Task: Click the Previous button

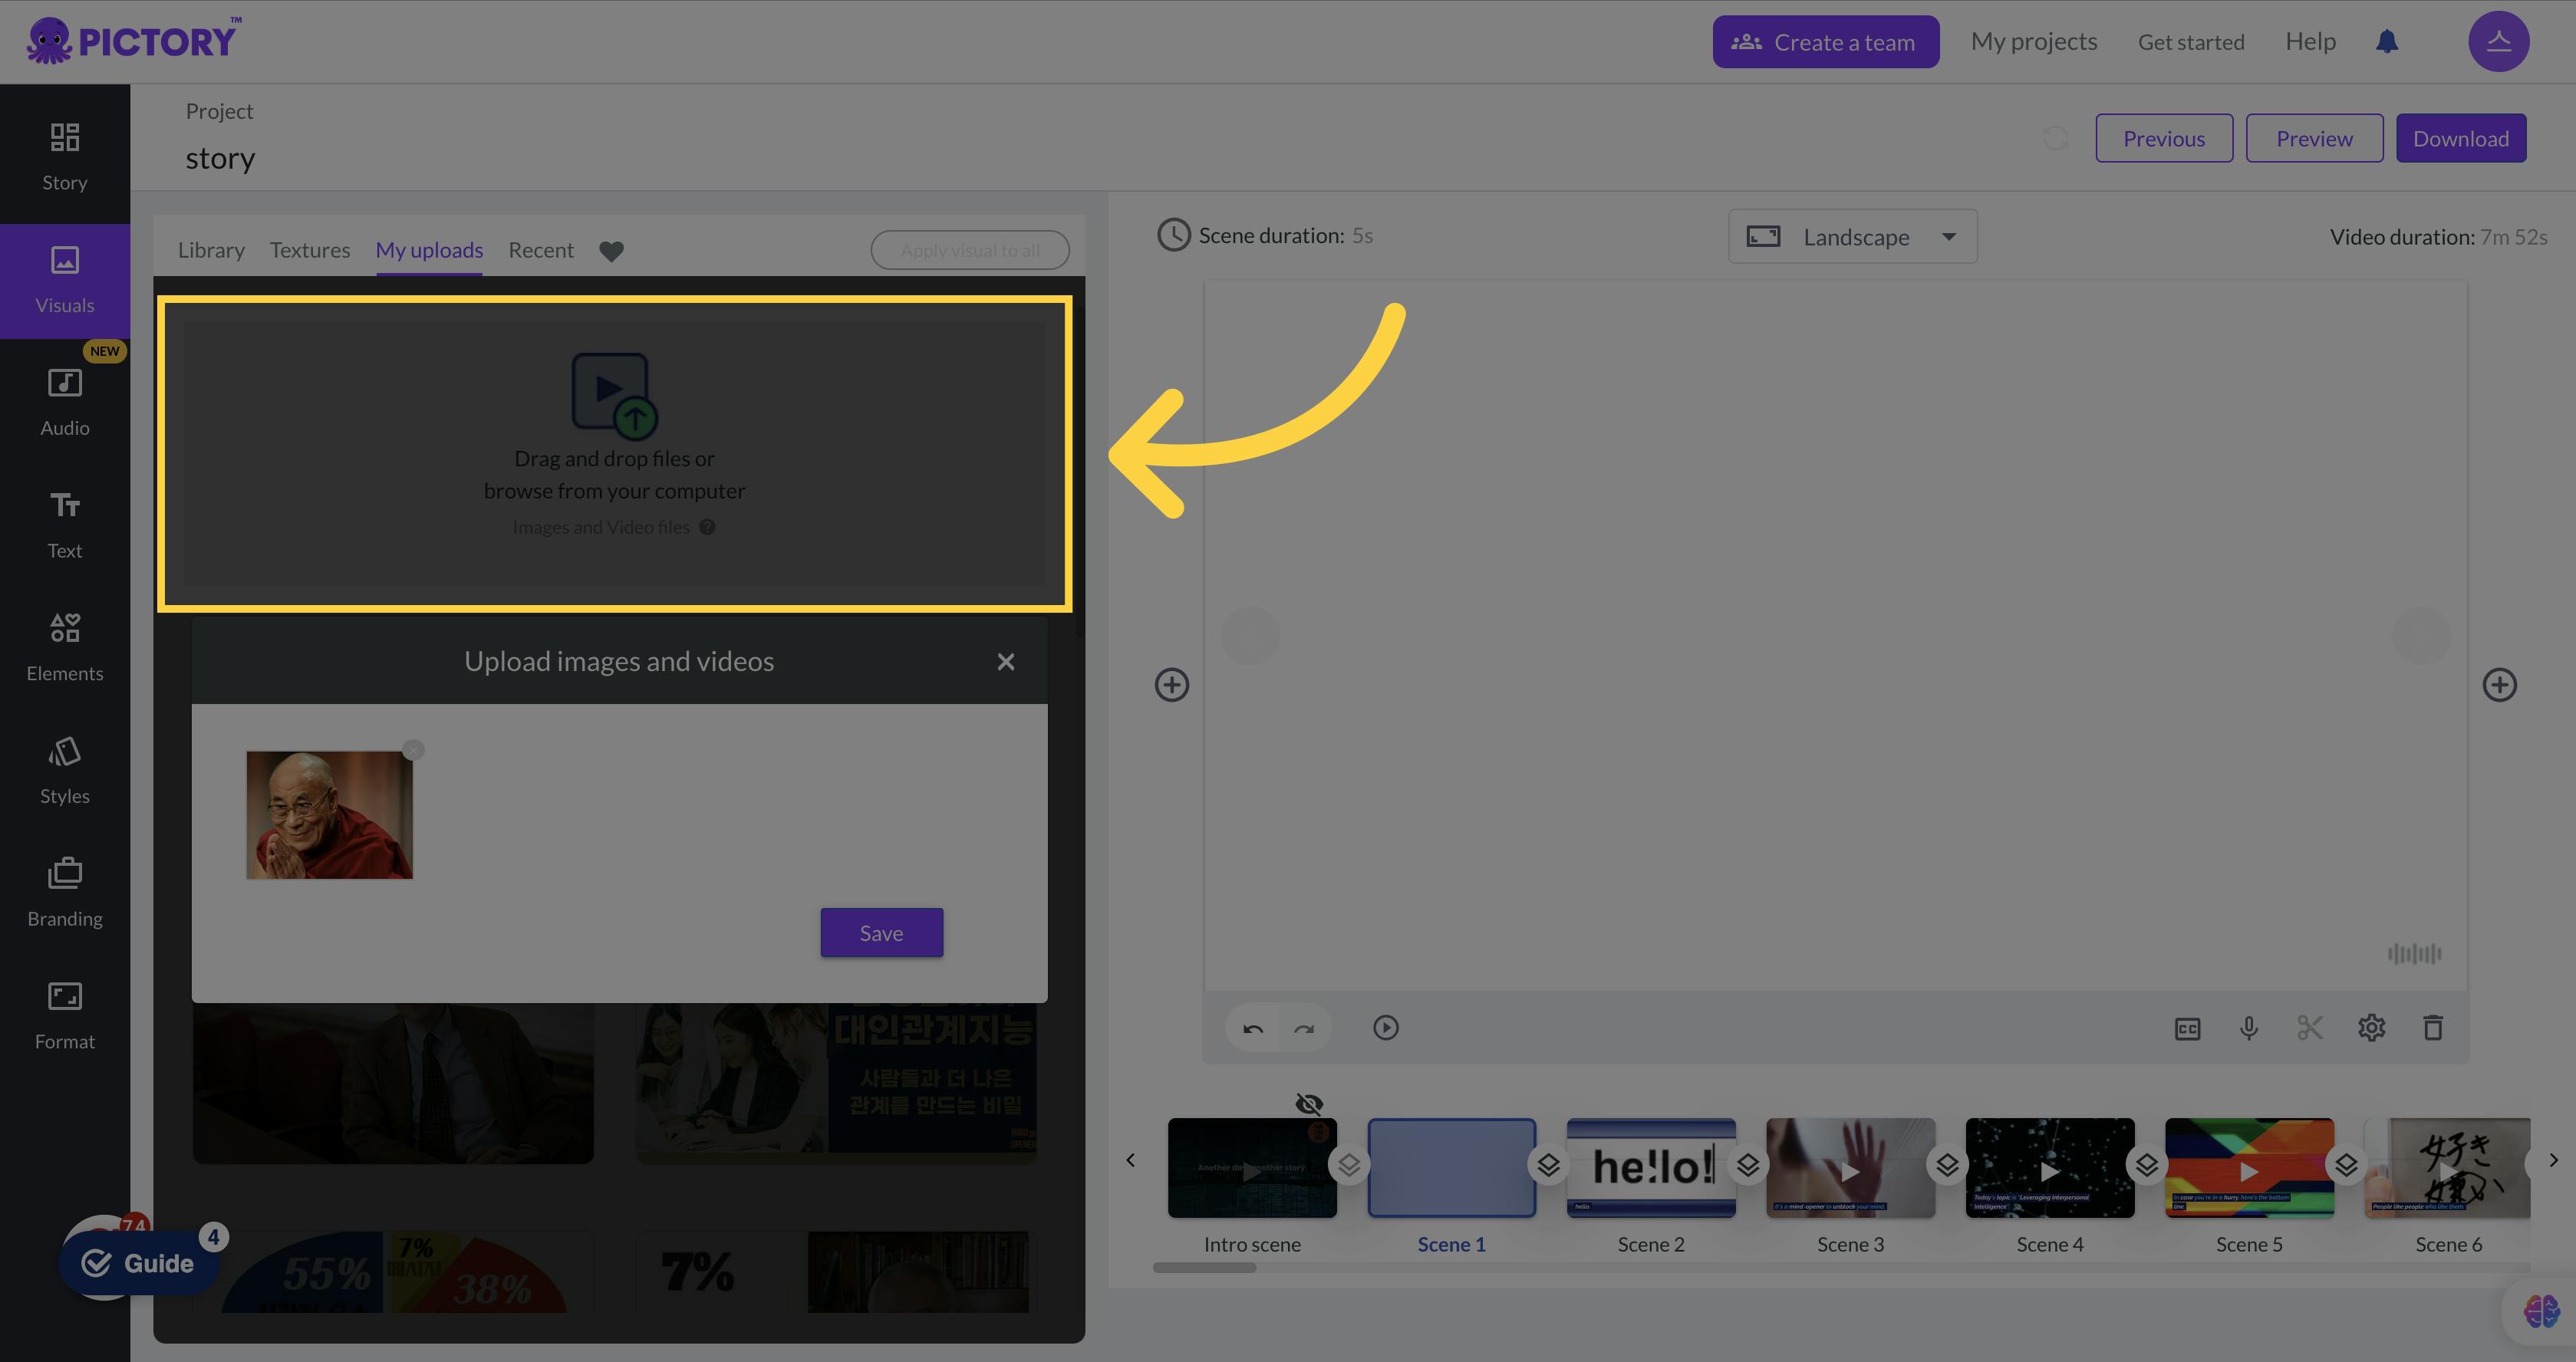Action: pyautogui.click(x=2164, y=138)
